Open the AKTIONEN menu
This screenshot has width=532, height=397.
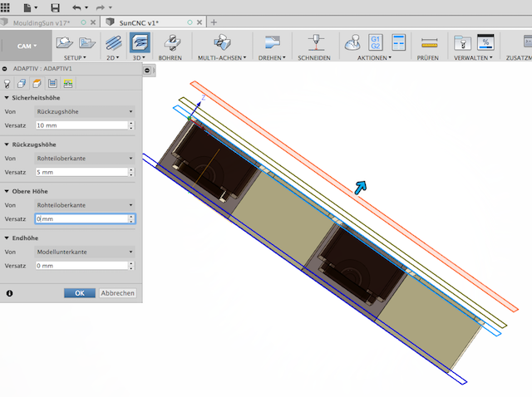374,58
